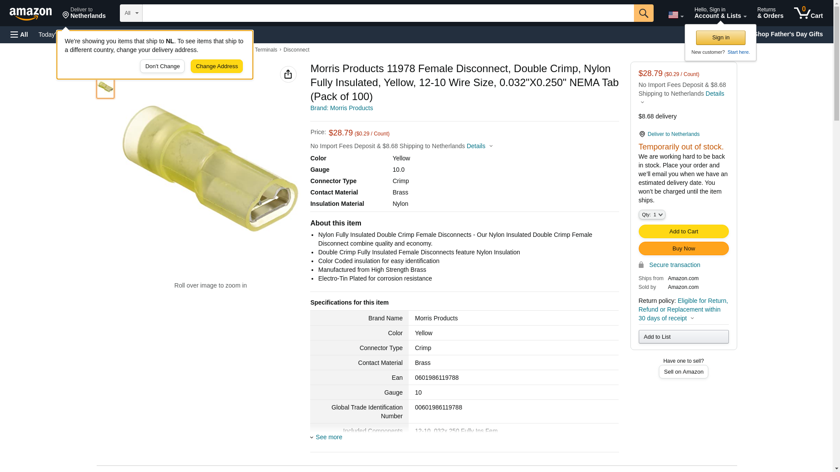Viewport: 840px width, 472px height.
Task: Open the All hamburger menu
Action: coord(19,35)
